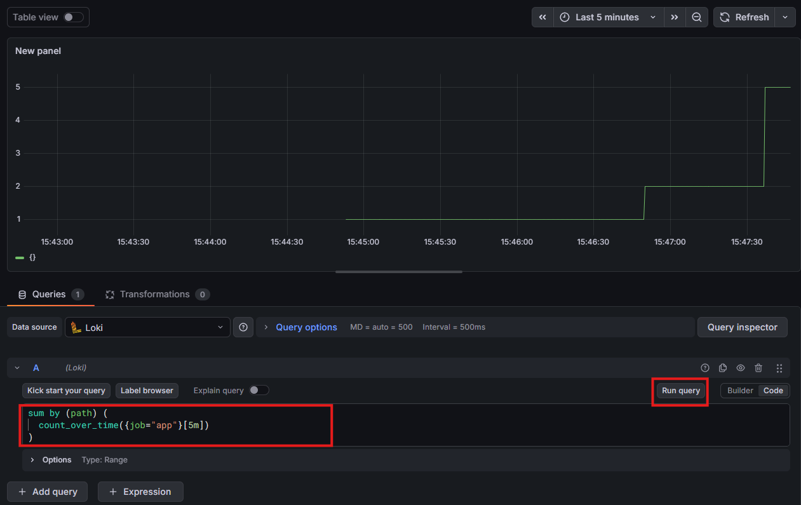Toggle the Table view switch
The width and height of the screenshot is (801, 505).
[x=73, y=17]
